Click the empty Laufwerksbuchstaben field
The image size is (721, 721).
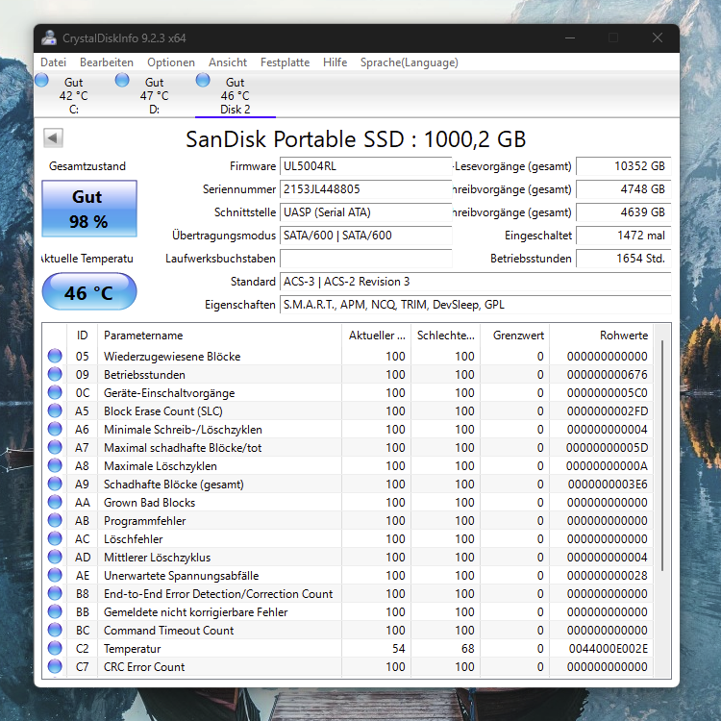tap(365, 259)
